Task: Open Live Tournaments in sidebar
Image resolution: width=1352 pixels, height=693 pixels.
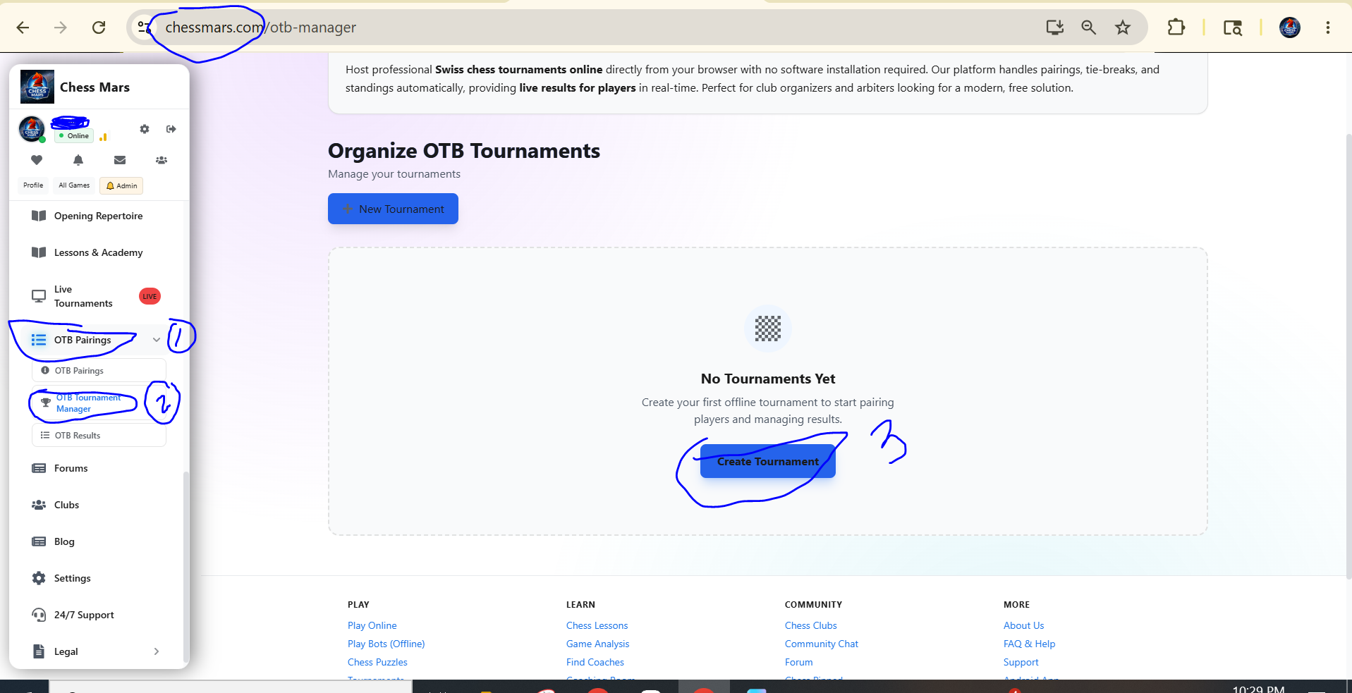Action: (x=97, y=296)
